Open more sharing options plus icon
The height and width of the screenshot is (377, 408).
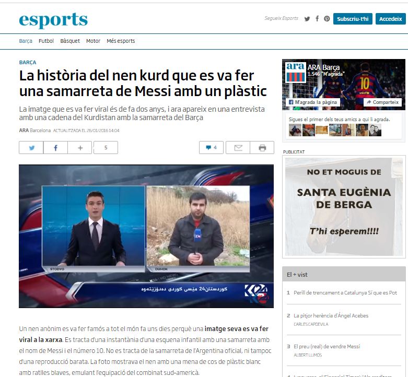[x=80, y=148]
